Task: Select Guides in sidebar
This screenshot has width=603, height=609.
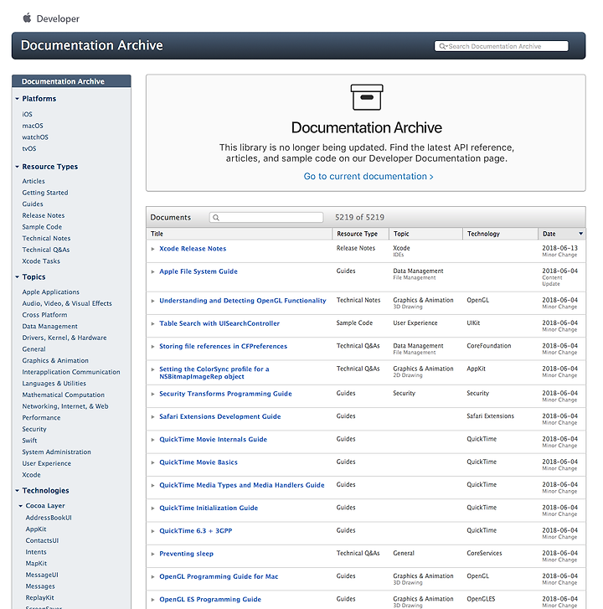Action: click(33, 204)
